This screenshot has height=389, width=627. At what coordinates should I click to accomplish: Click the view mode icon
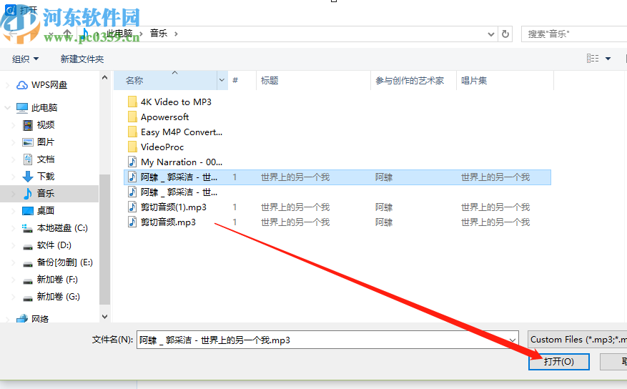tap(593, 59)
